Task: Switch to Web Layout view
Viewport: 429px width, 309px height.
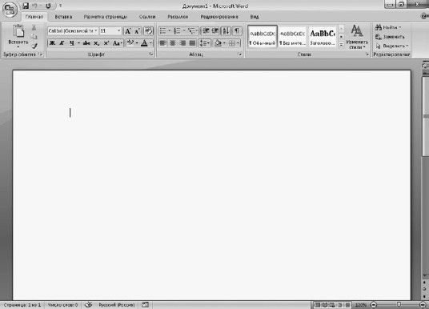Action: [x=332, y=305]
